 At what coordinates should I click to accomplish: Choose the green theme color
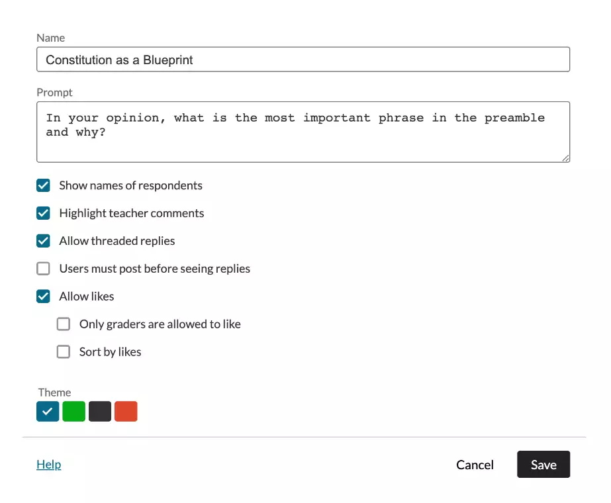[73, 412]
